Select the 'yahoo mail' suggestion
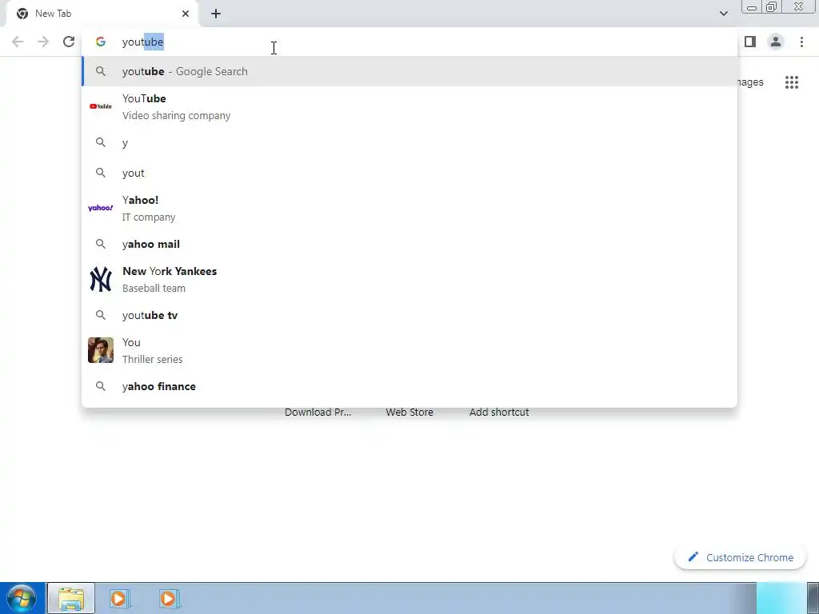Viewport: 819px width, 614px height. coord(409,244)
